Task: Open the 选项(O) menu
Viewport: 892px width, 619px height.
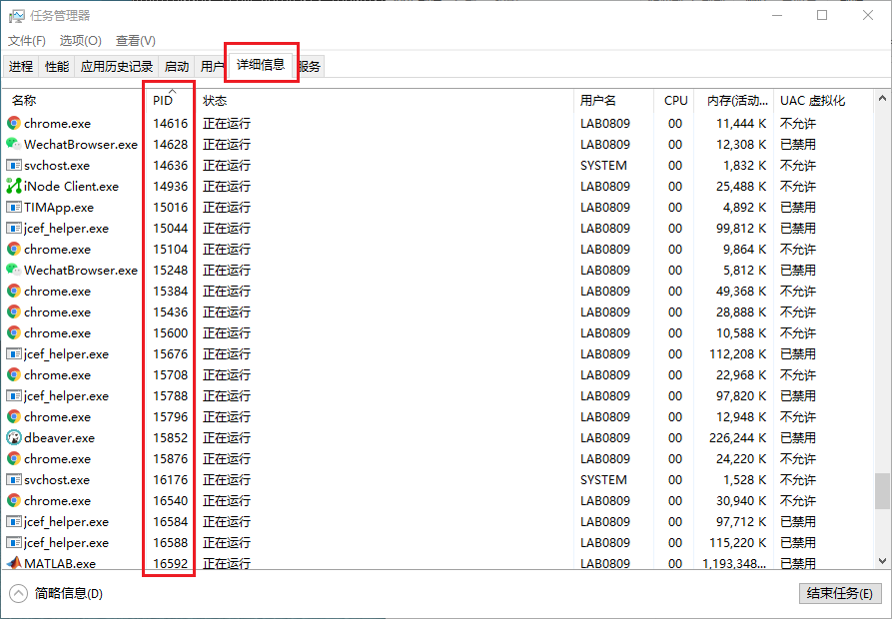Action: (80, 41)
